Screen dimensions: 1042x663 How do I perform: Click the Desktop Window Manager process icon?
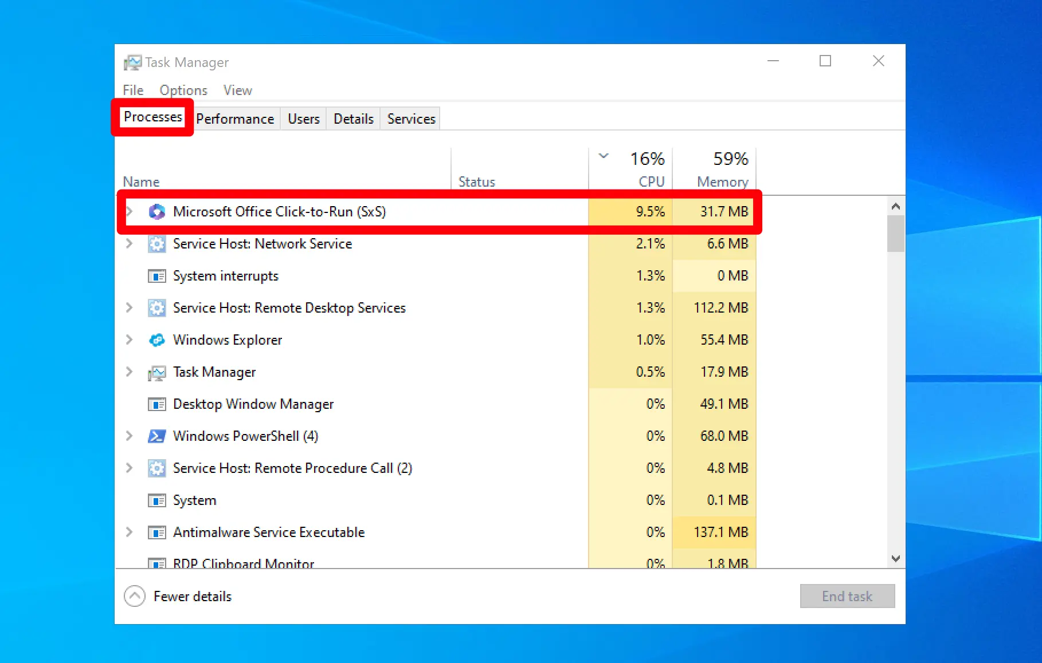(156, 404)
